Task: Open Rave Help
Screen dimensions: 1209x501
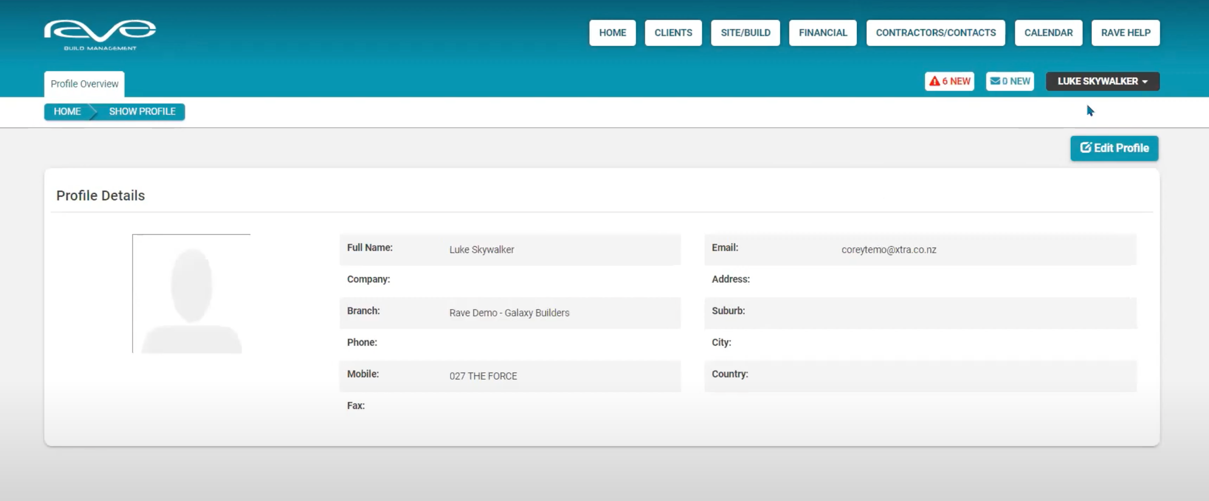Action: pyautogui.click(x=1125, y=33)
